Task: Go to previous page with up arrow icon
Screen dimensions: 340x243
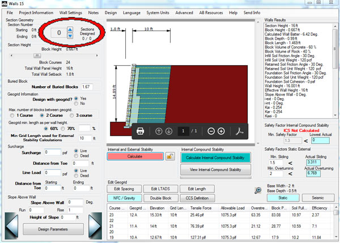Action: (x=159, y=131)
